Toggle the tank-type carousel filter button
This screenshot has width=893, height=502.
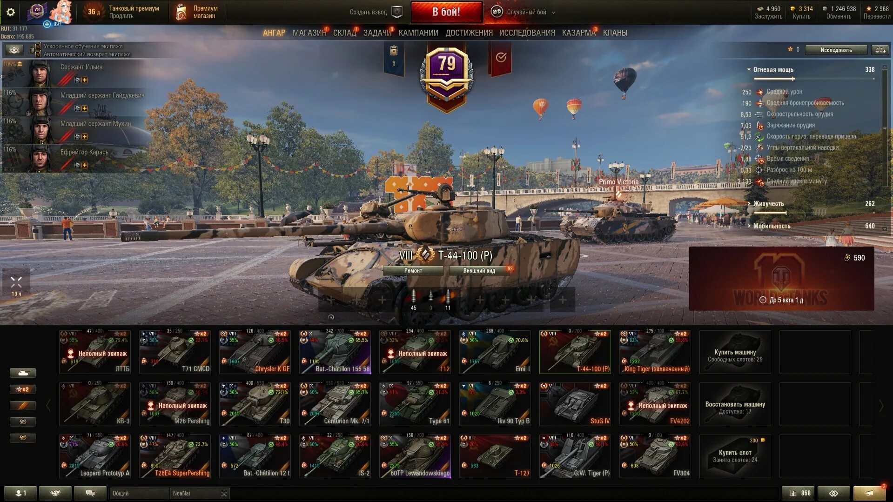point(22,373)
